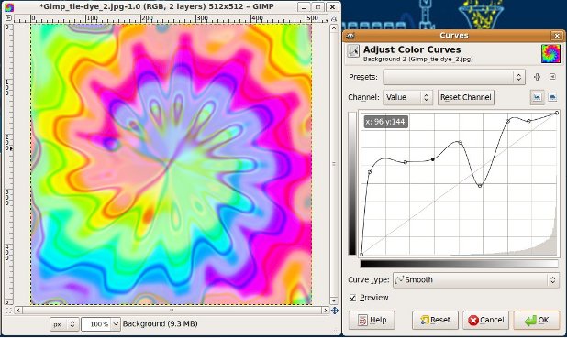Click the add-preset plus icon beside Presets
This screenshot has height=338, width=567.
pos(537,77)
